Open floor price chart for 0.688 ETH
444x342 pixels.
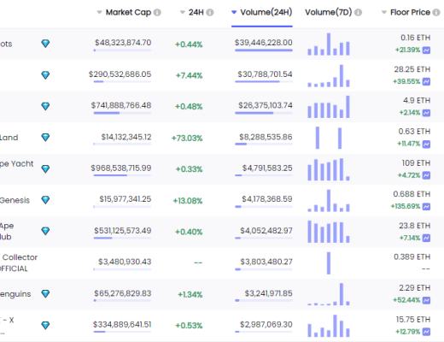click(x=426, y=206)
